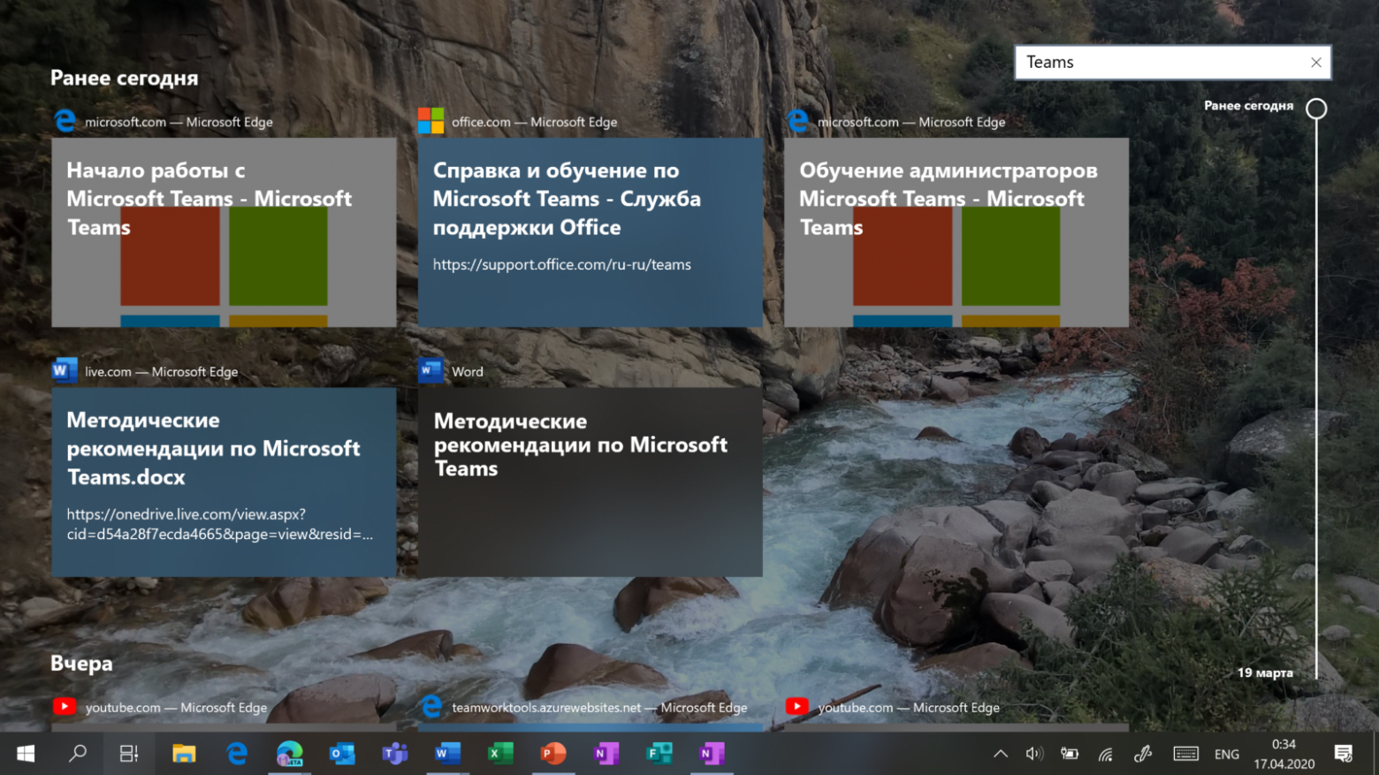Image resolution: width=1379 pixels, height=775 pixels.
Task: Click Office logo beside office.com header
Action: pos(430,121)
